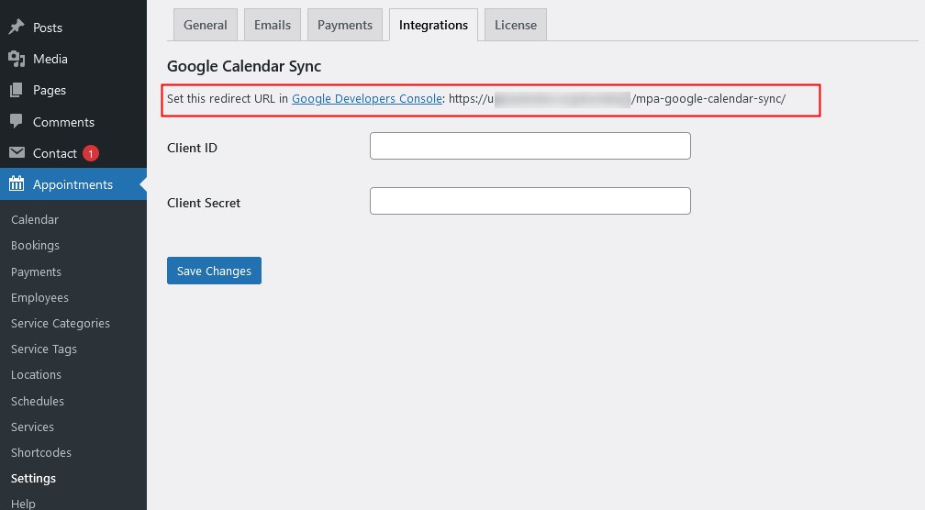Click the Client Secret label

[204, 203]
